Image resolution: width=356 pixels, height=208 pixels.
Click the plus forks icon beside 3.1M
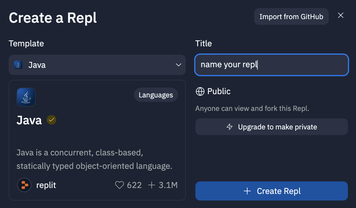pyautogui.click(x=151, y=185)
